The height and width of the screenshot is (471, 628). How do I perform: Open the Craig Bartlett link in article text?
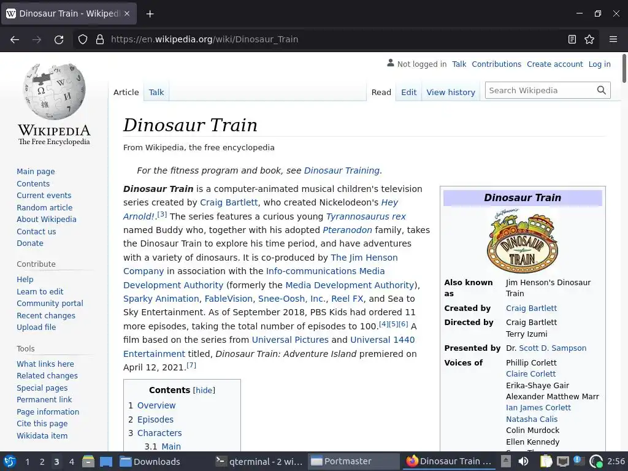click(229, 202)
